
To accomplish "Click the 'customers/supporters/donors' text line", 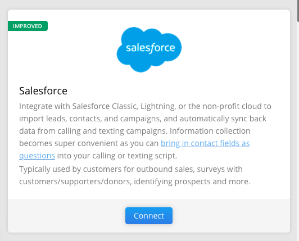I will click(135, 181).
